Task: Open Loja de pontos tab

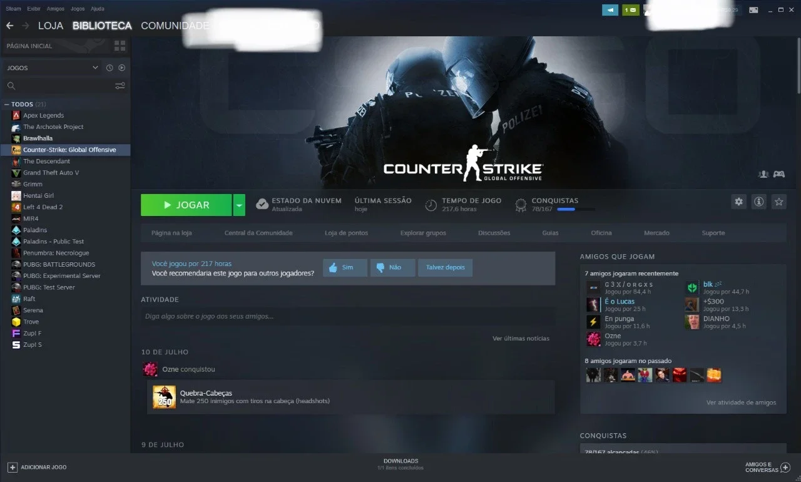Action: click(346, 233)
